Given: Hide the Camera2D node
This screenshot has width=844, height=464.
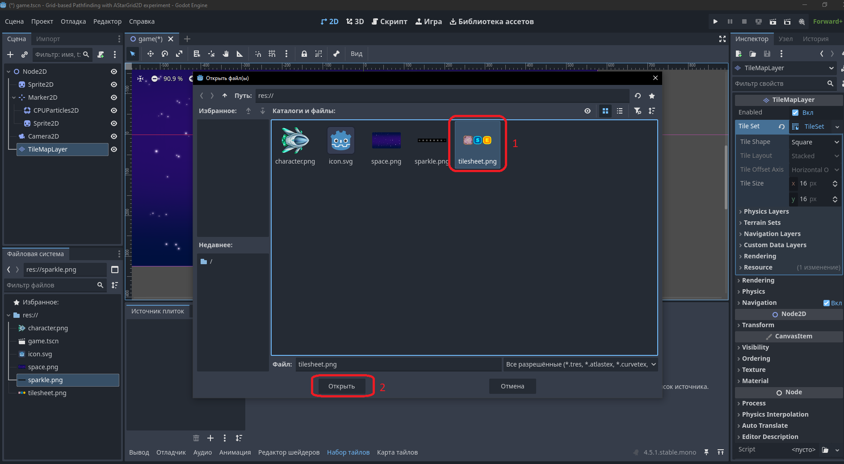Looking at the screenshot, I should pos(114,136).
